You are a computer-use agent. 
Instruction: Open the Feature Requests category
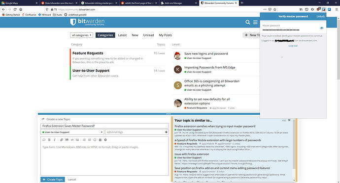coord(88,53)
